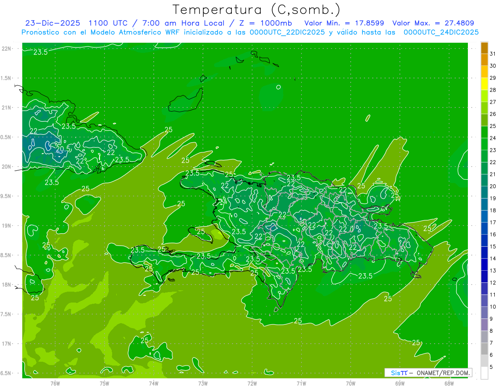
Task: Click the '73W' longitude axis label
Action: tap(203, 383)
